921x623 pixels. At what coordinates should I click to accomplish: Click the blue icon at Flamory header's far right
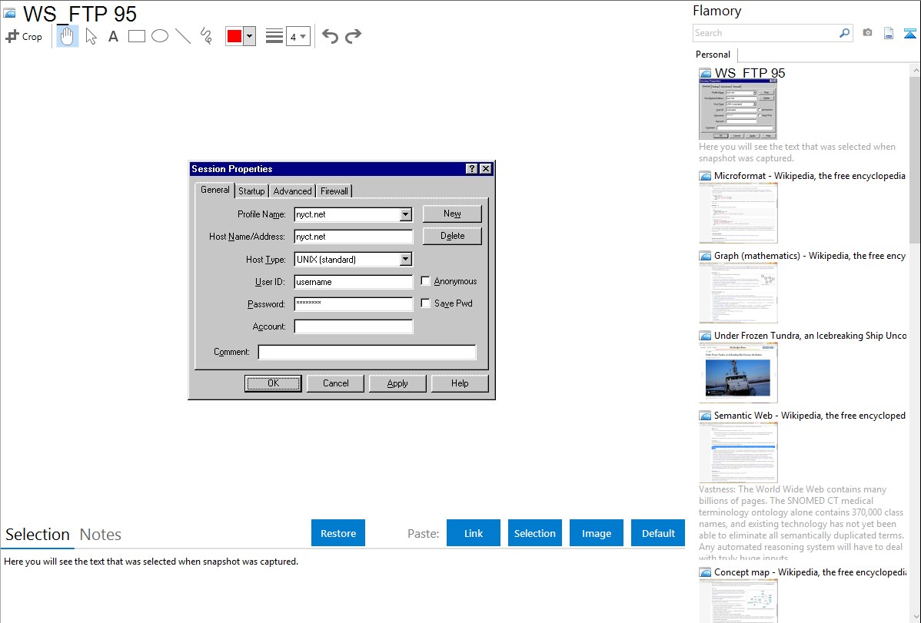[909, 33]
